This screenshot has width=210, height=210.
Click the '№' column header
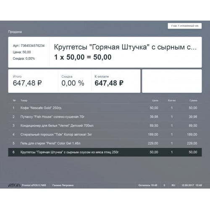(x=14, y=100)
